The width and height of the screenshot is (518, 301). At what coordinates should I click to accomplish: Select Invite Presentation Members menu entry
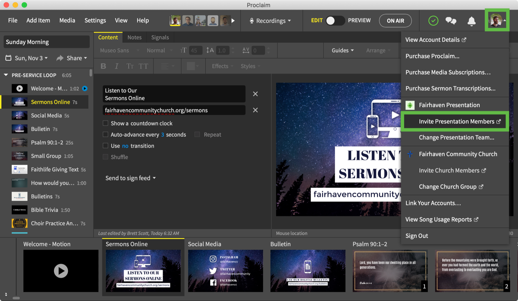click(455, 121)
